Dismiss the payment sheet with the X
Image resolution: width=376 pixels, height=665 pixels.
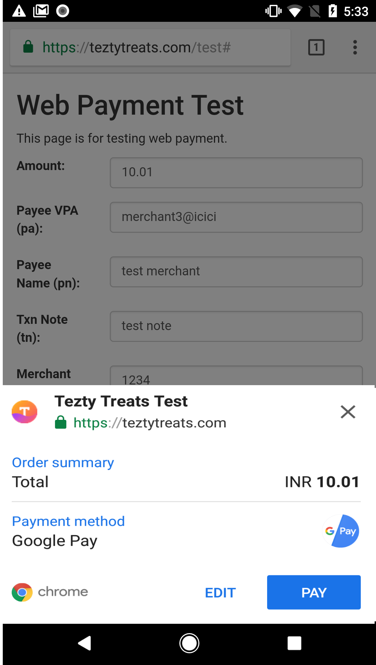(348, 412)
